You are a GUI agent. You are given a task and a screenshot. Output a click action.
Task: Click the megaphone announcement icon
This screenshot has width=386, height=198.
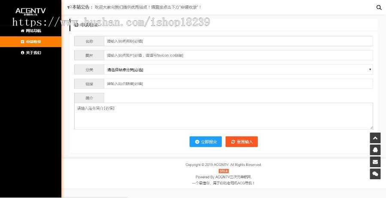tap(69, 7)
